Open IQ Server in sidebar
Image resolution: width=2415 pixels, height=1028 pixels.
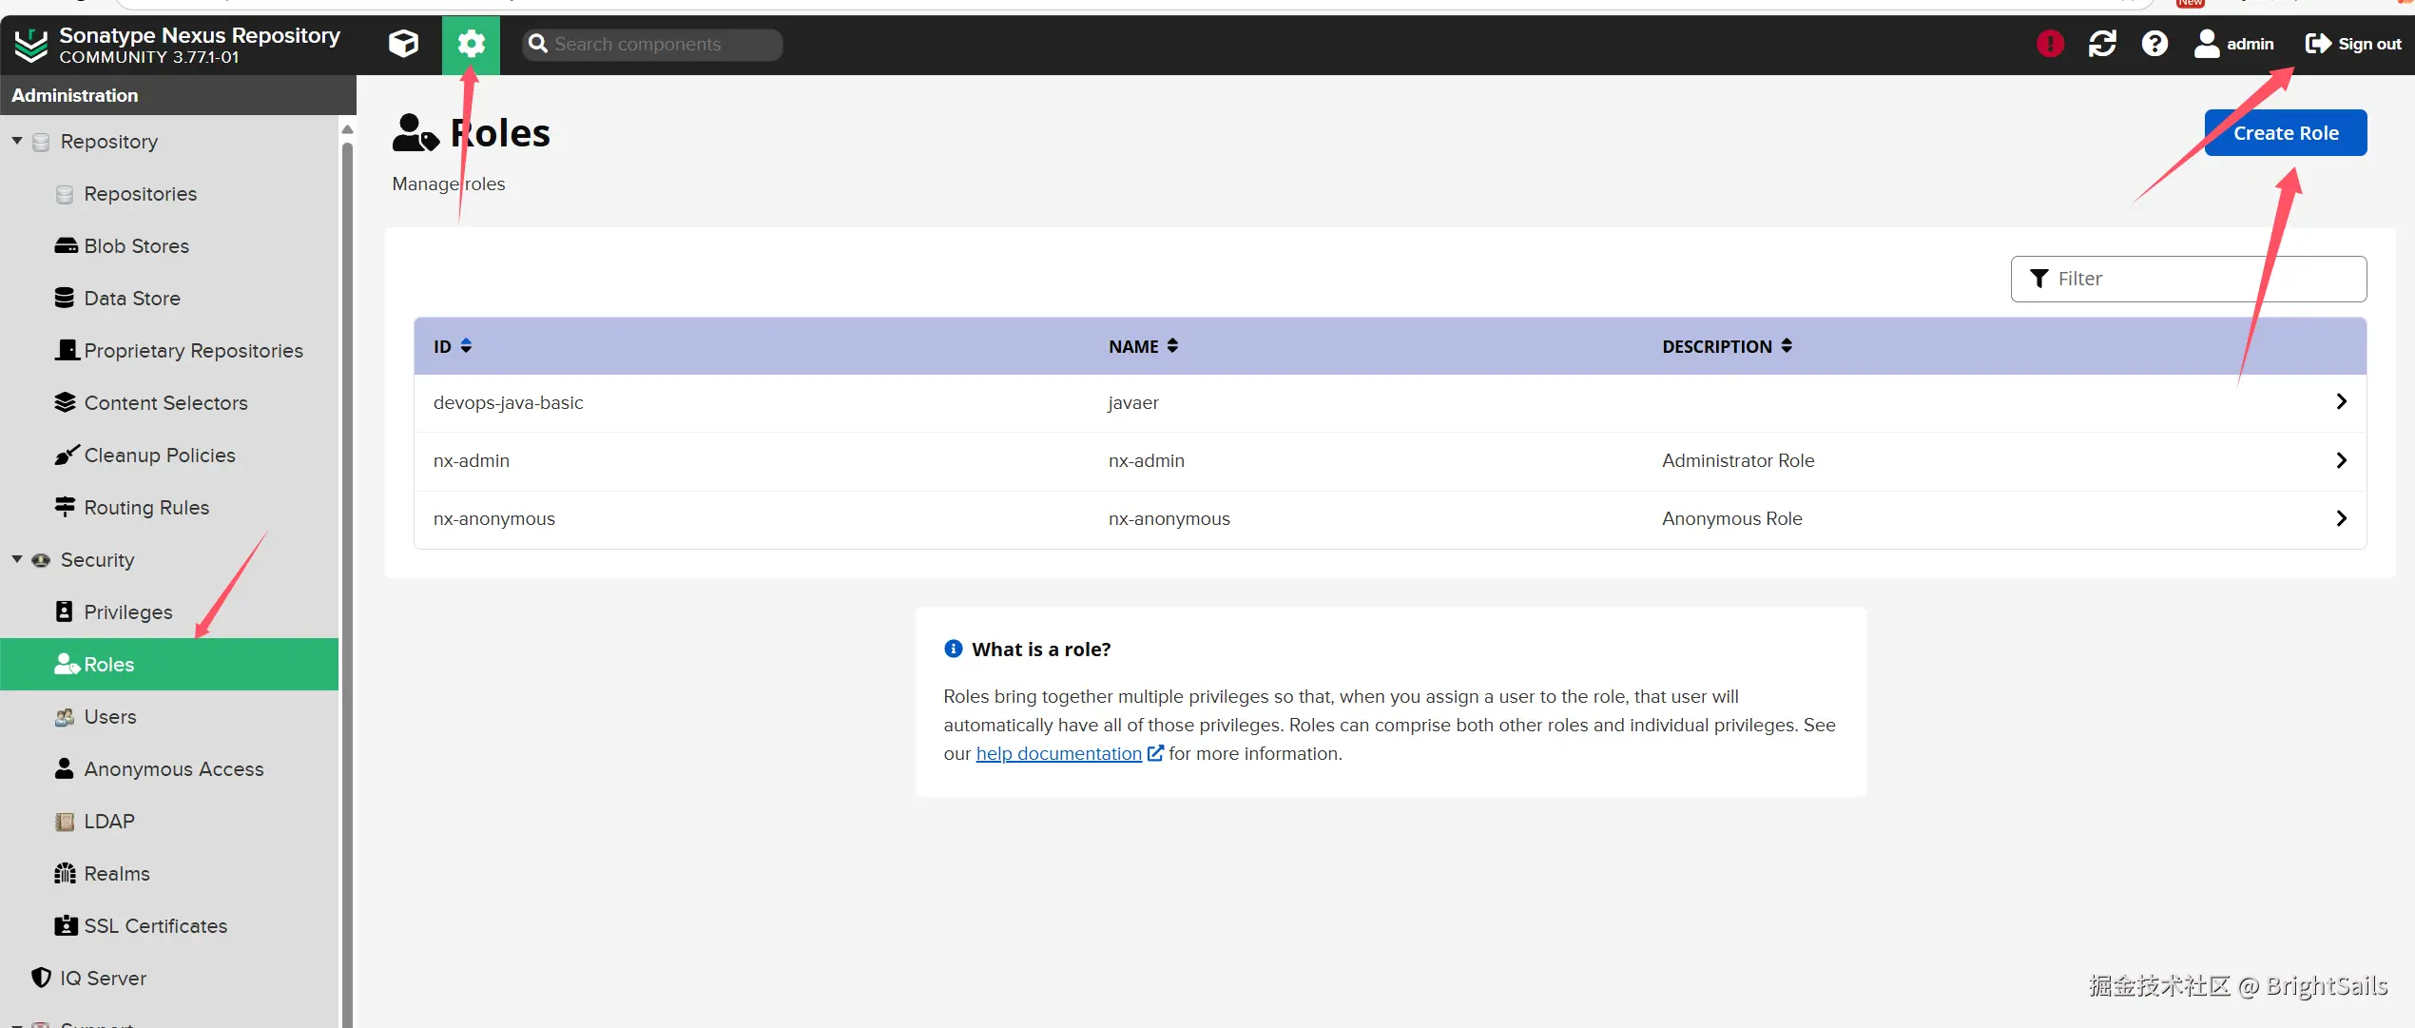pos(103,979)
